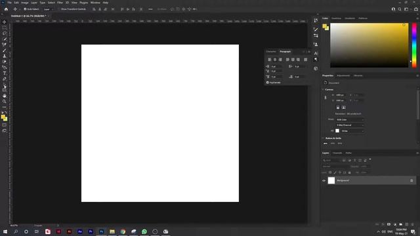Select the Move tool in the toolbox
Screen dimensions: 420x236
click(x=5, y=22)
